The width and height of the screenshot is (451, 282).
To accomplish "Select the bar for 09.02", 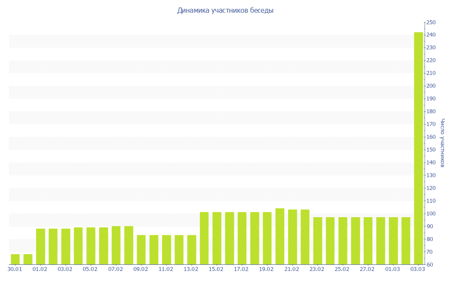I will (141, 249).
